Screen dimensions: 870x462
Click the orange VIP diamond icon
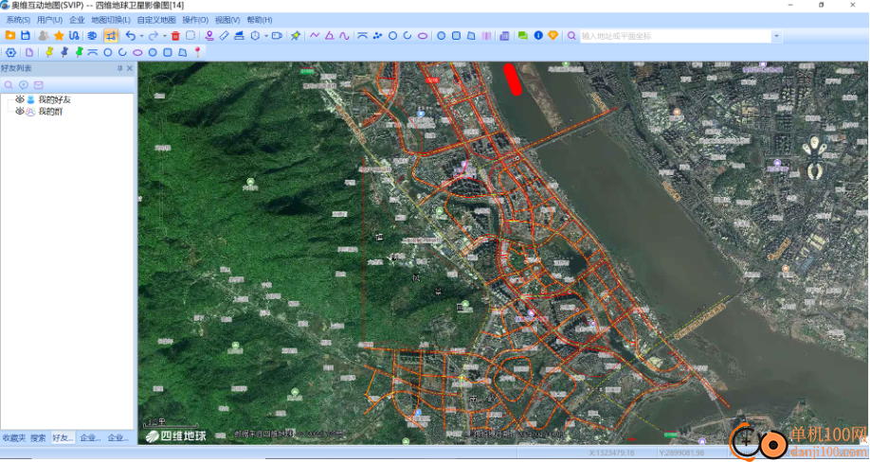(x=553, y=35)
